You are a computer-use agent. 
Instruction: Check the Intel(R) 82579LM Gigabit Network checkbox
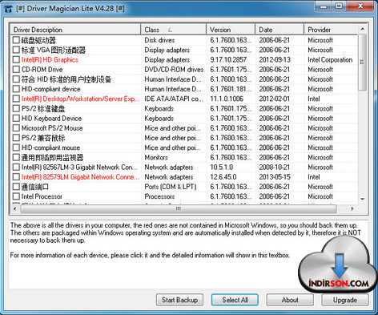tap(16, 177)
